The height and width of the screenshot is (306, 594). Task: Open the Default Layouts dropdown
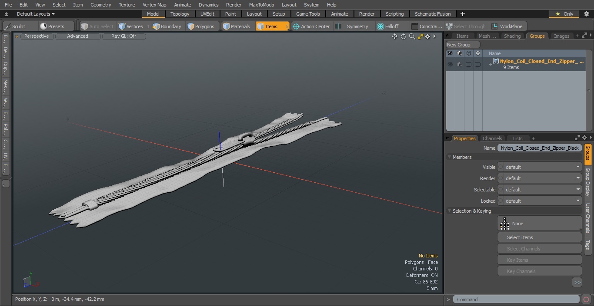(x=36, y=14)
